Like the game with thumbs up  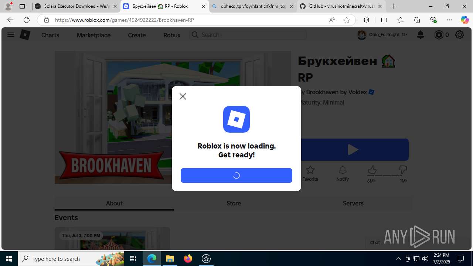pyautogui.click(x=372, y=170)
